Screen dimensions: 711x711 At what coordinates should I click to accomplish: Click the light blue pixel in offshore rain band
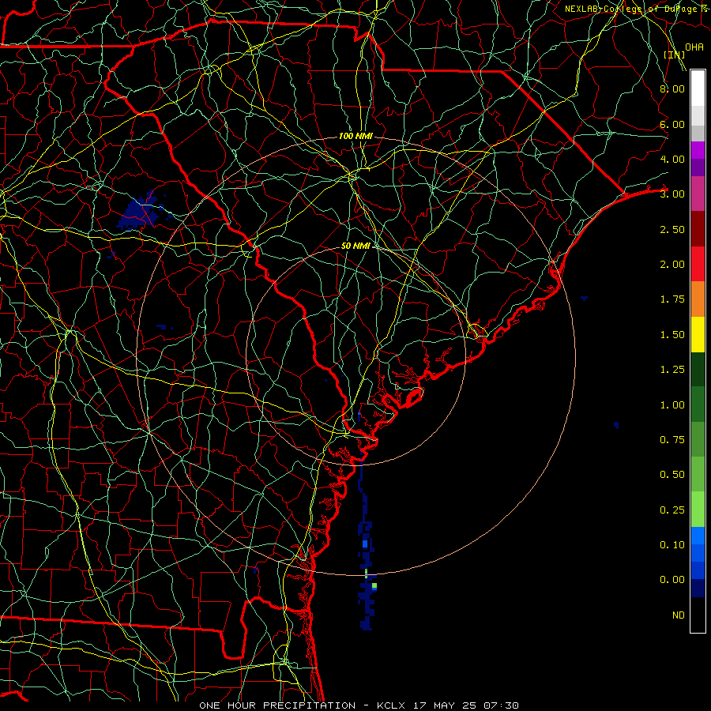365,544
